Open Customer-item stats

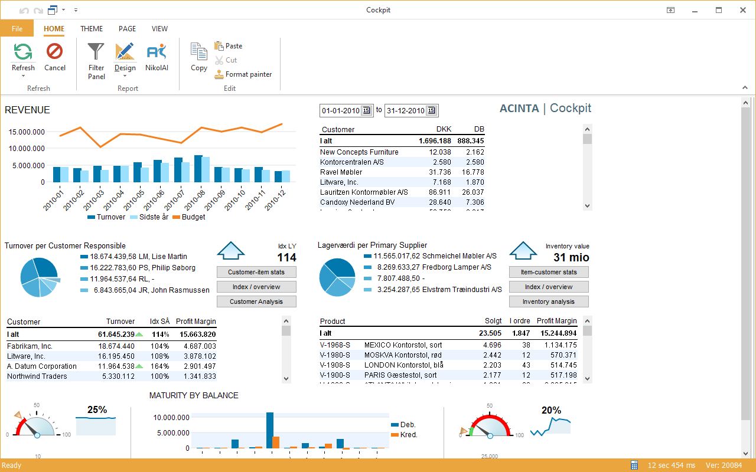(256, 272)
